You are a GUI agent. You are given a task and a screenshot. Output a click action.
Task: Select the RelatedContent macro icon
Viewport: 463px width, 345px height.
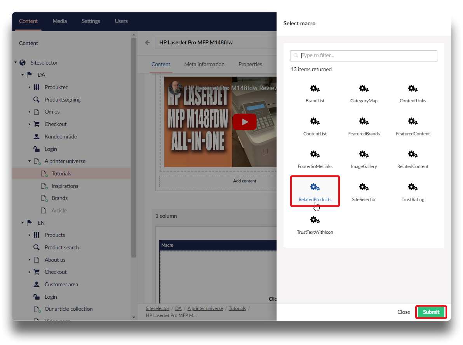coord(413,154)
